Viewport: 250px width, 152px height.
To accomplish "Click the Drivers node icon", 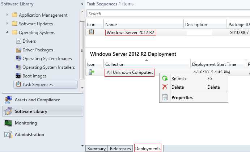I will pyautogui.click(x=18, y=41).
